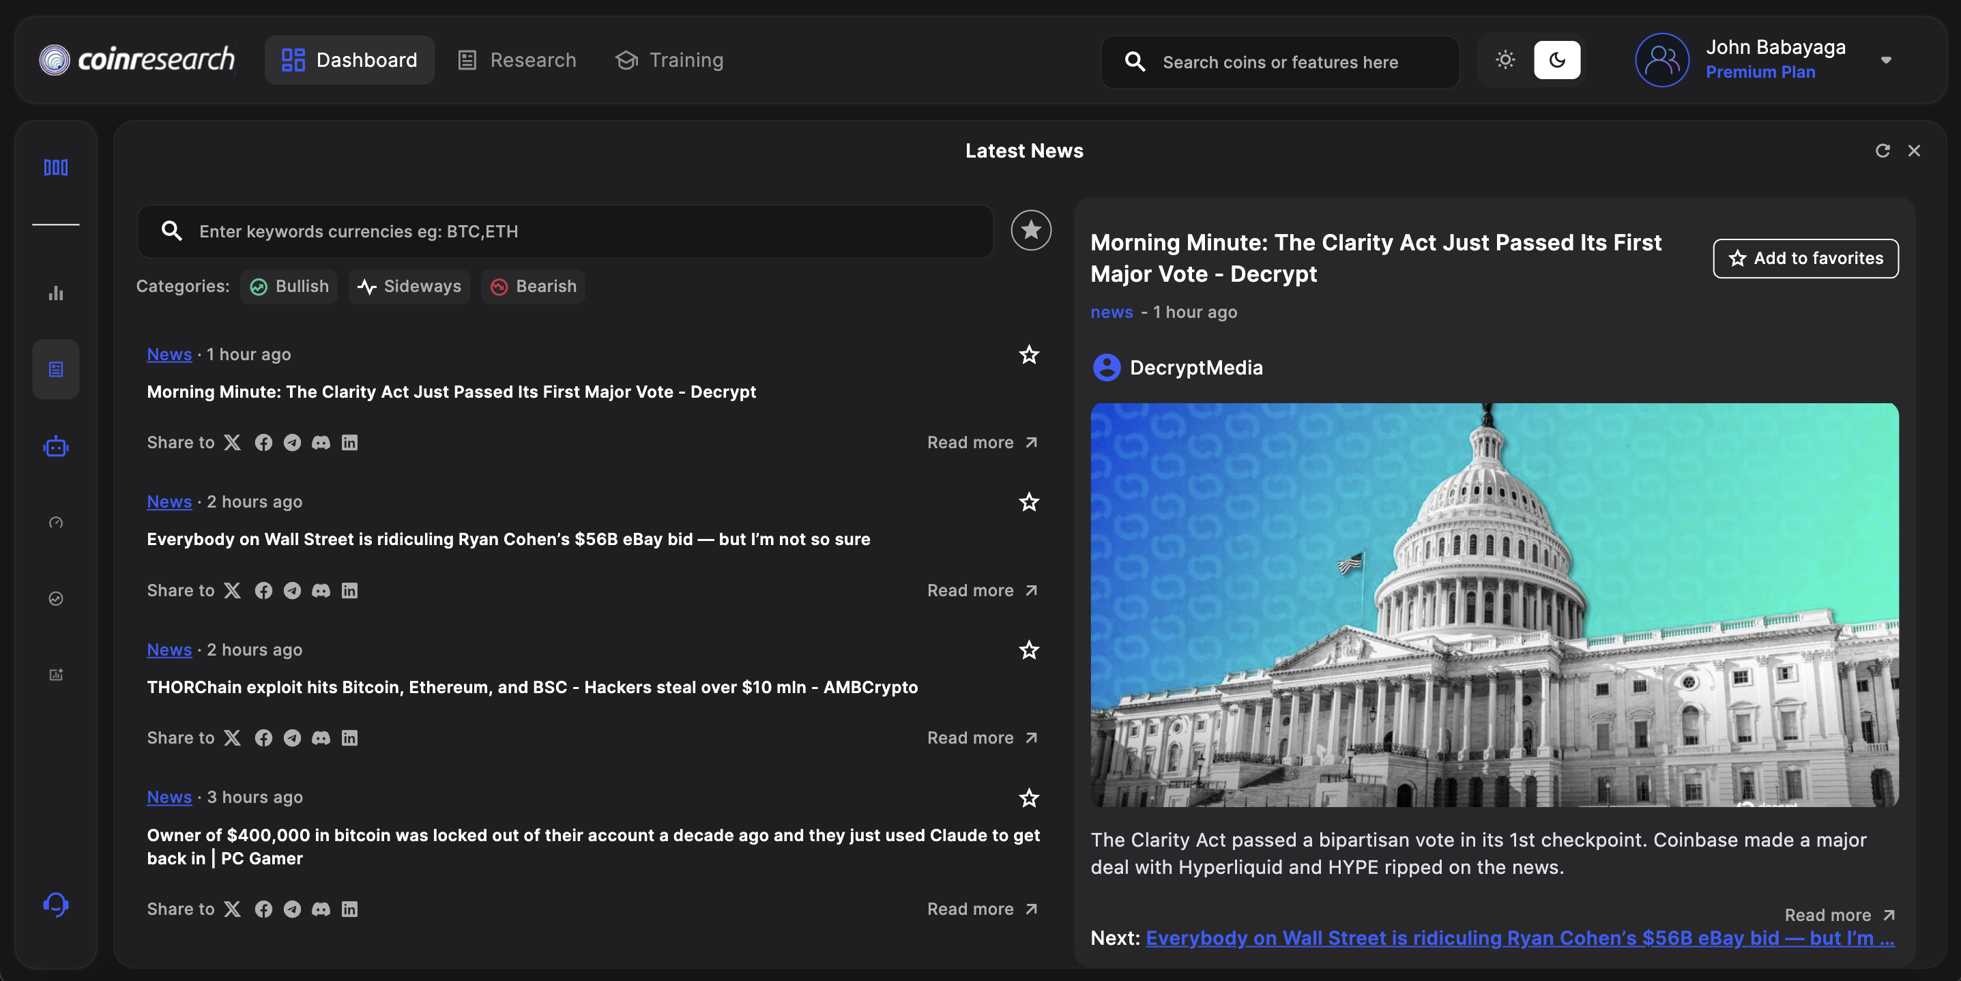
Task: Share THORChain article to X
Action: pyautogui.click(x=232, y=737)
